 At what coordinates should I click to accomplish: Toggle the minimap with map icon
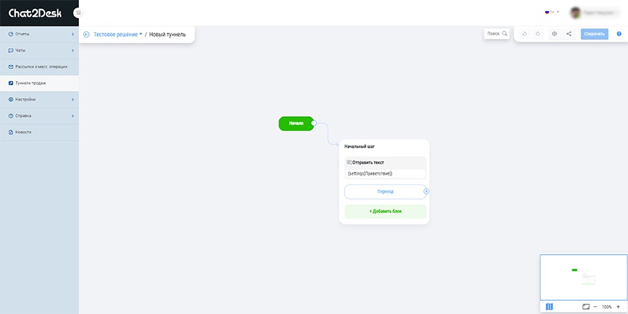[549, 307]
